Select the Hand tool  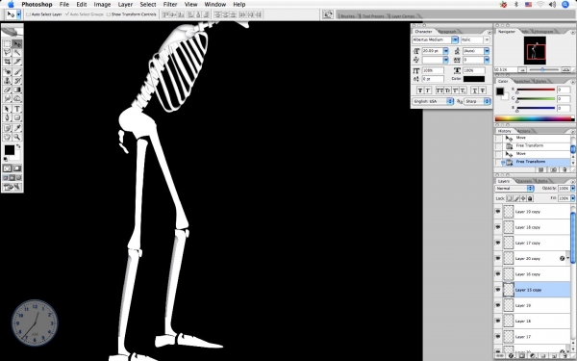point(8,137)
